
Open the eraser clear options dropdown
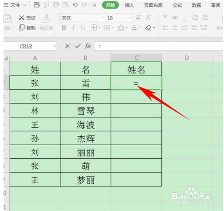click(154, 28)
